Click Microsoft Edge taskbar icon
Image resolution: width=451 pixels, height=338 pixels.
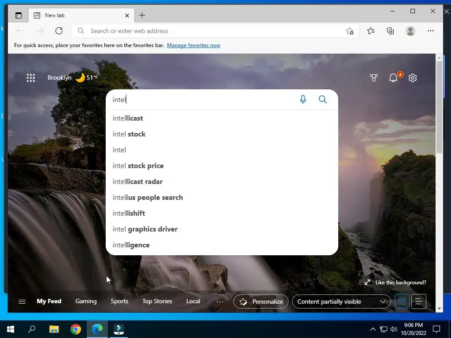click(x=97, y=329)
